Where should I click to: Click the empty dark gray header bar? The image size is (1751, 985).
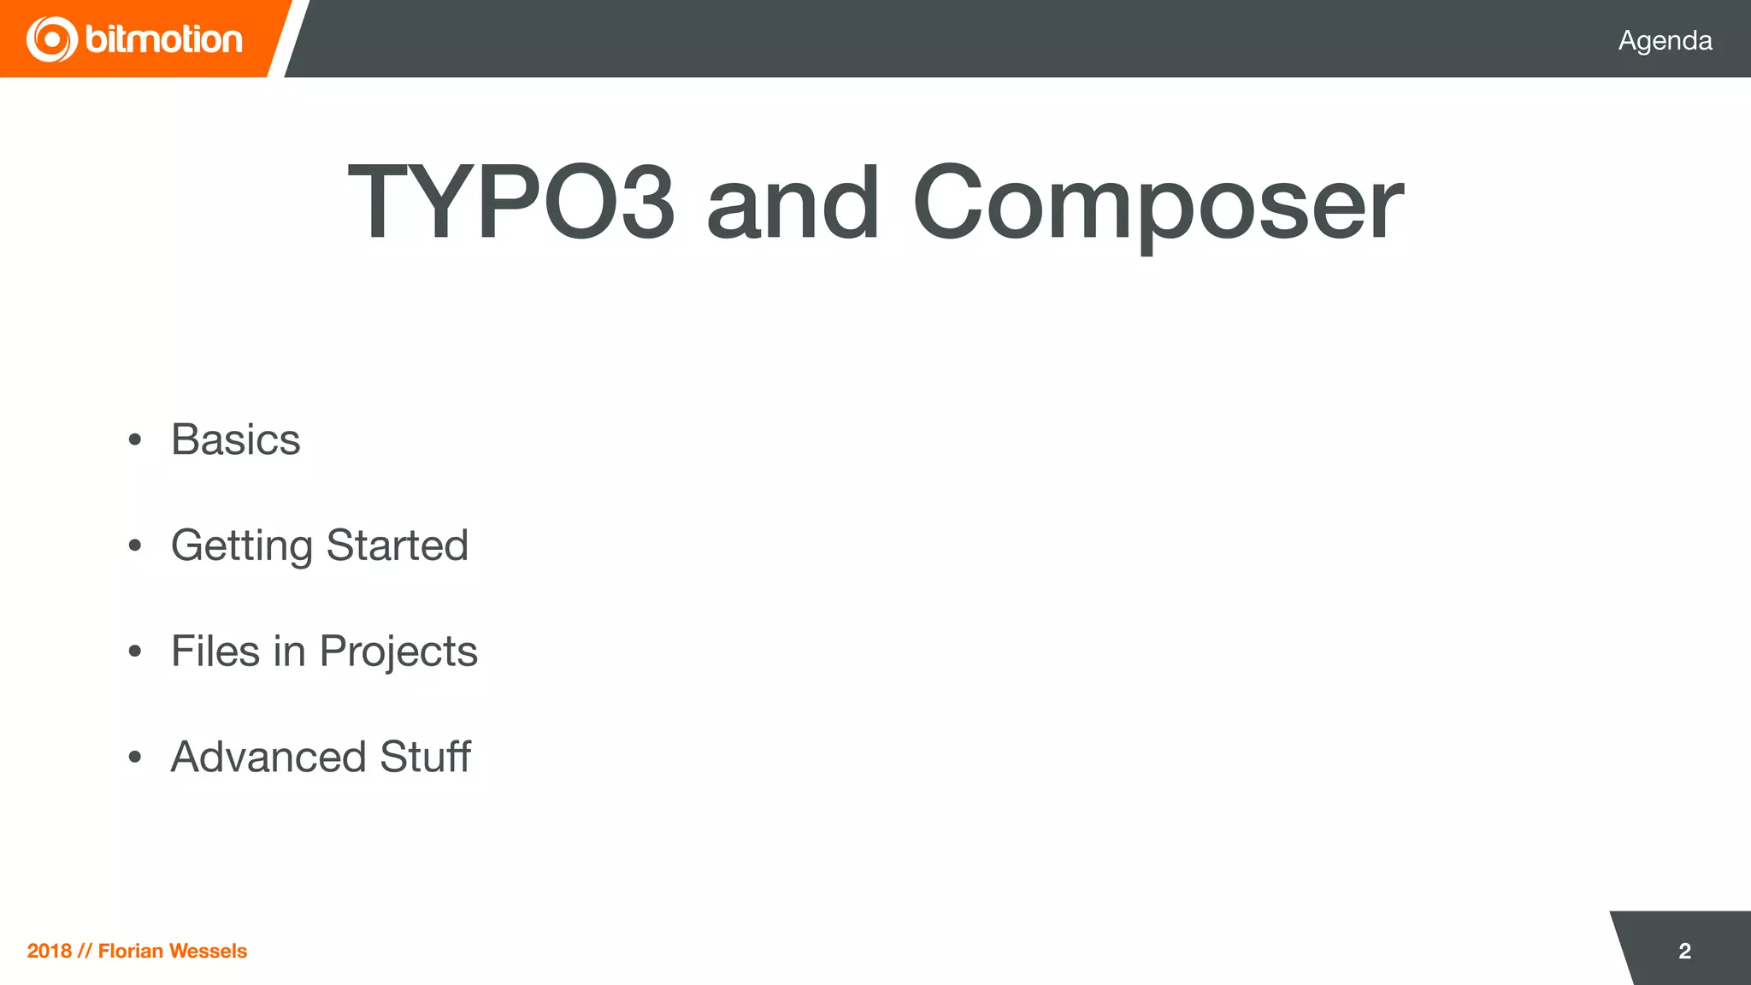coord(940,38)
